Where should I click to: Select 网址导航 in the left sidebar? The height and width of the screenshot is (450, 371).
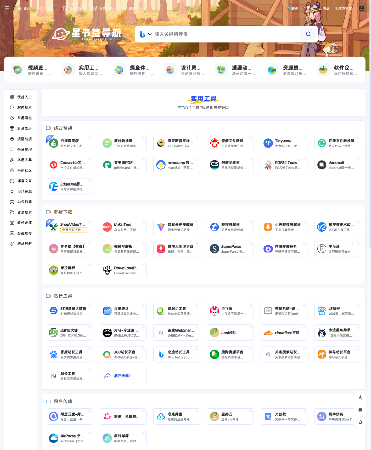(x=21, y=244)
